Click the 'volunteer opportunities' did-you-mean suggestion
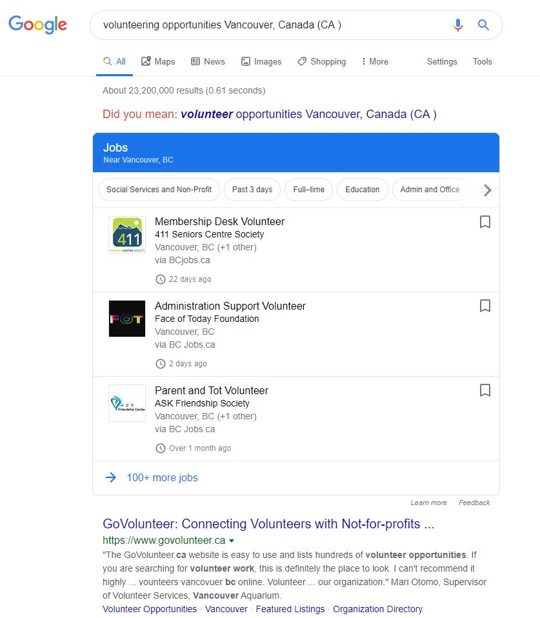Screen dimensions: 540x618 [308, 114]
